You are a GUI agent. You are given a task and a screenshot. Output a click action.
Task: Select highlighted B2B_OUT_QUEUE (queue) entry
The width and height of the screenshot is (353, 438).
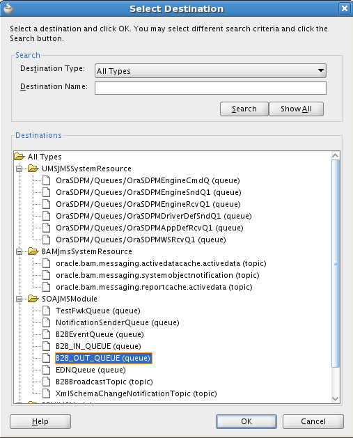(104, 358)
